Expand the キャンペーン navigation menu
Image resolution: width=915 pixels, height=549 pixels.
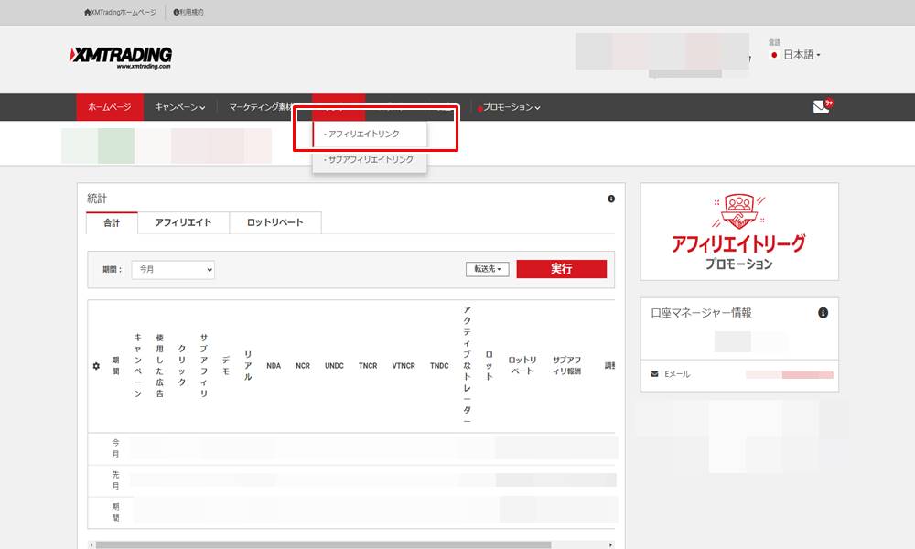(x=182, y=107)
